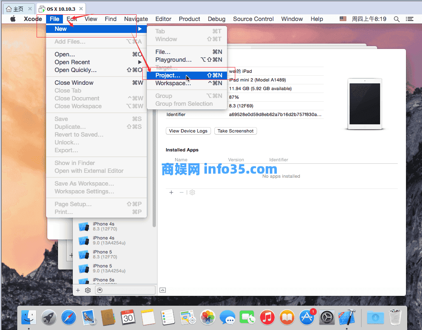The image size is (422, 330).
Task: Open the Window menu in the menu bar
Action: point(292,19)
